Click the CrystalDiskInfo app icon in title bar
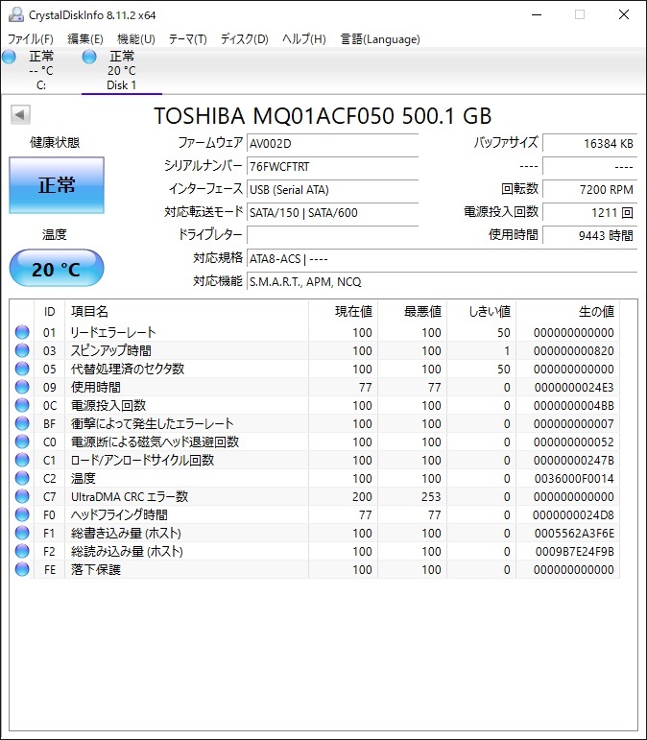Image resolution: width=647 pixels, height=740 pixels. coord(15,14)
